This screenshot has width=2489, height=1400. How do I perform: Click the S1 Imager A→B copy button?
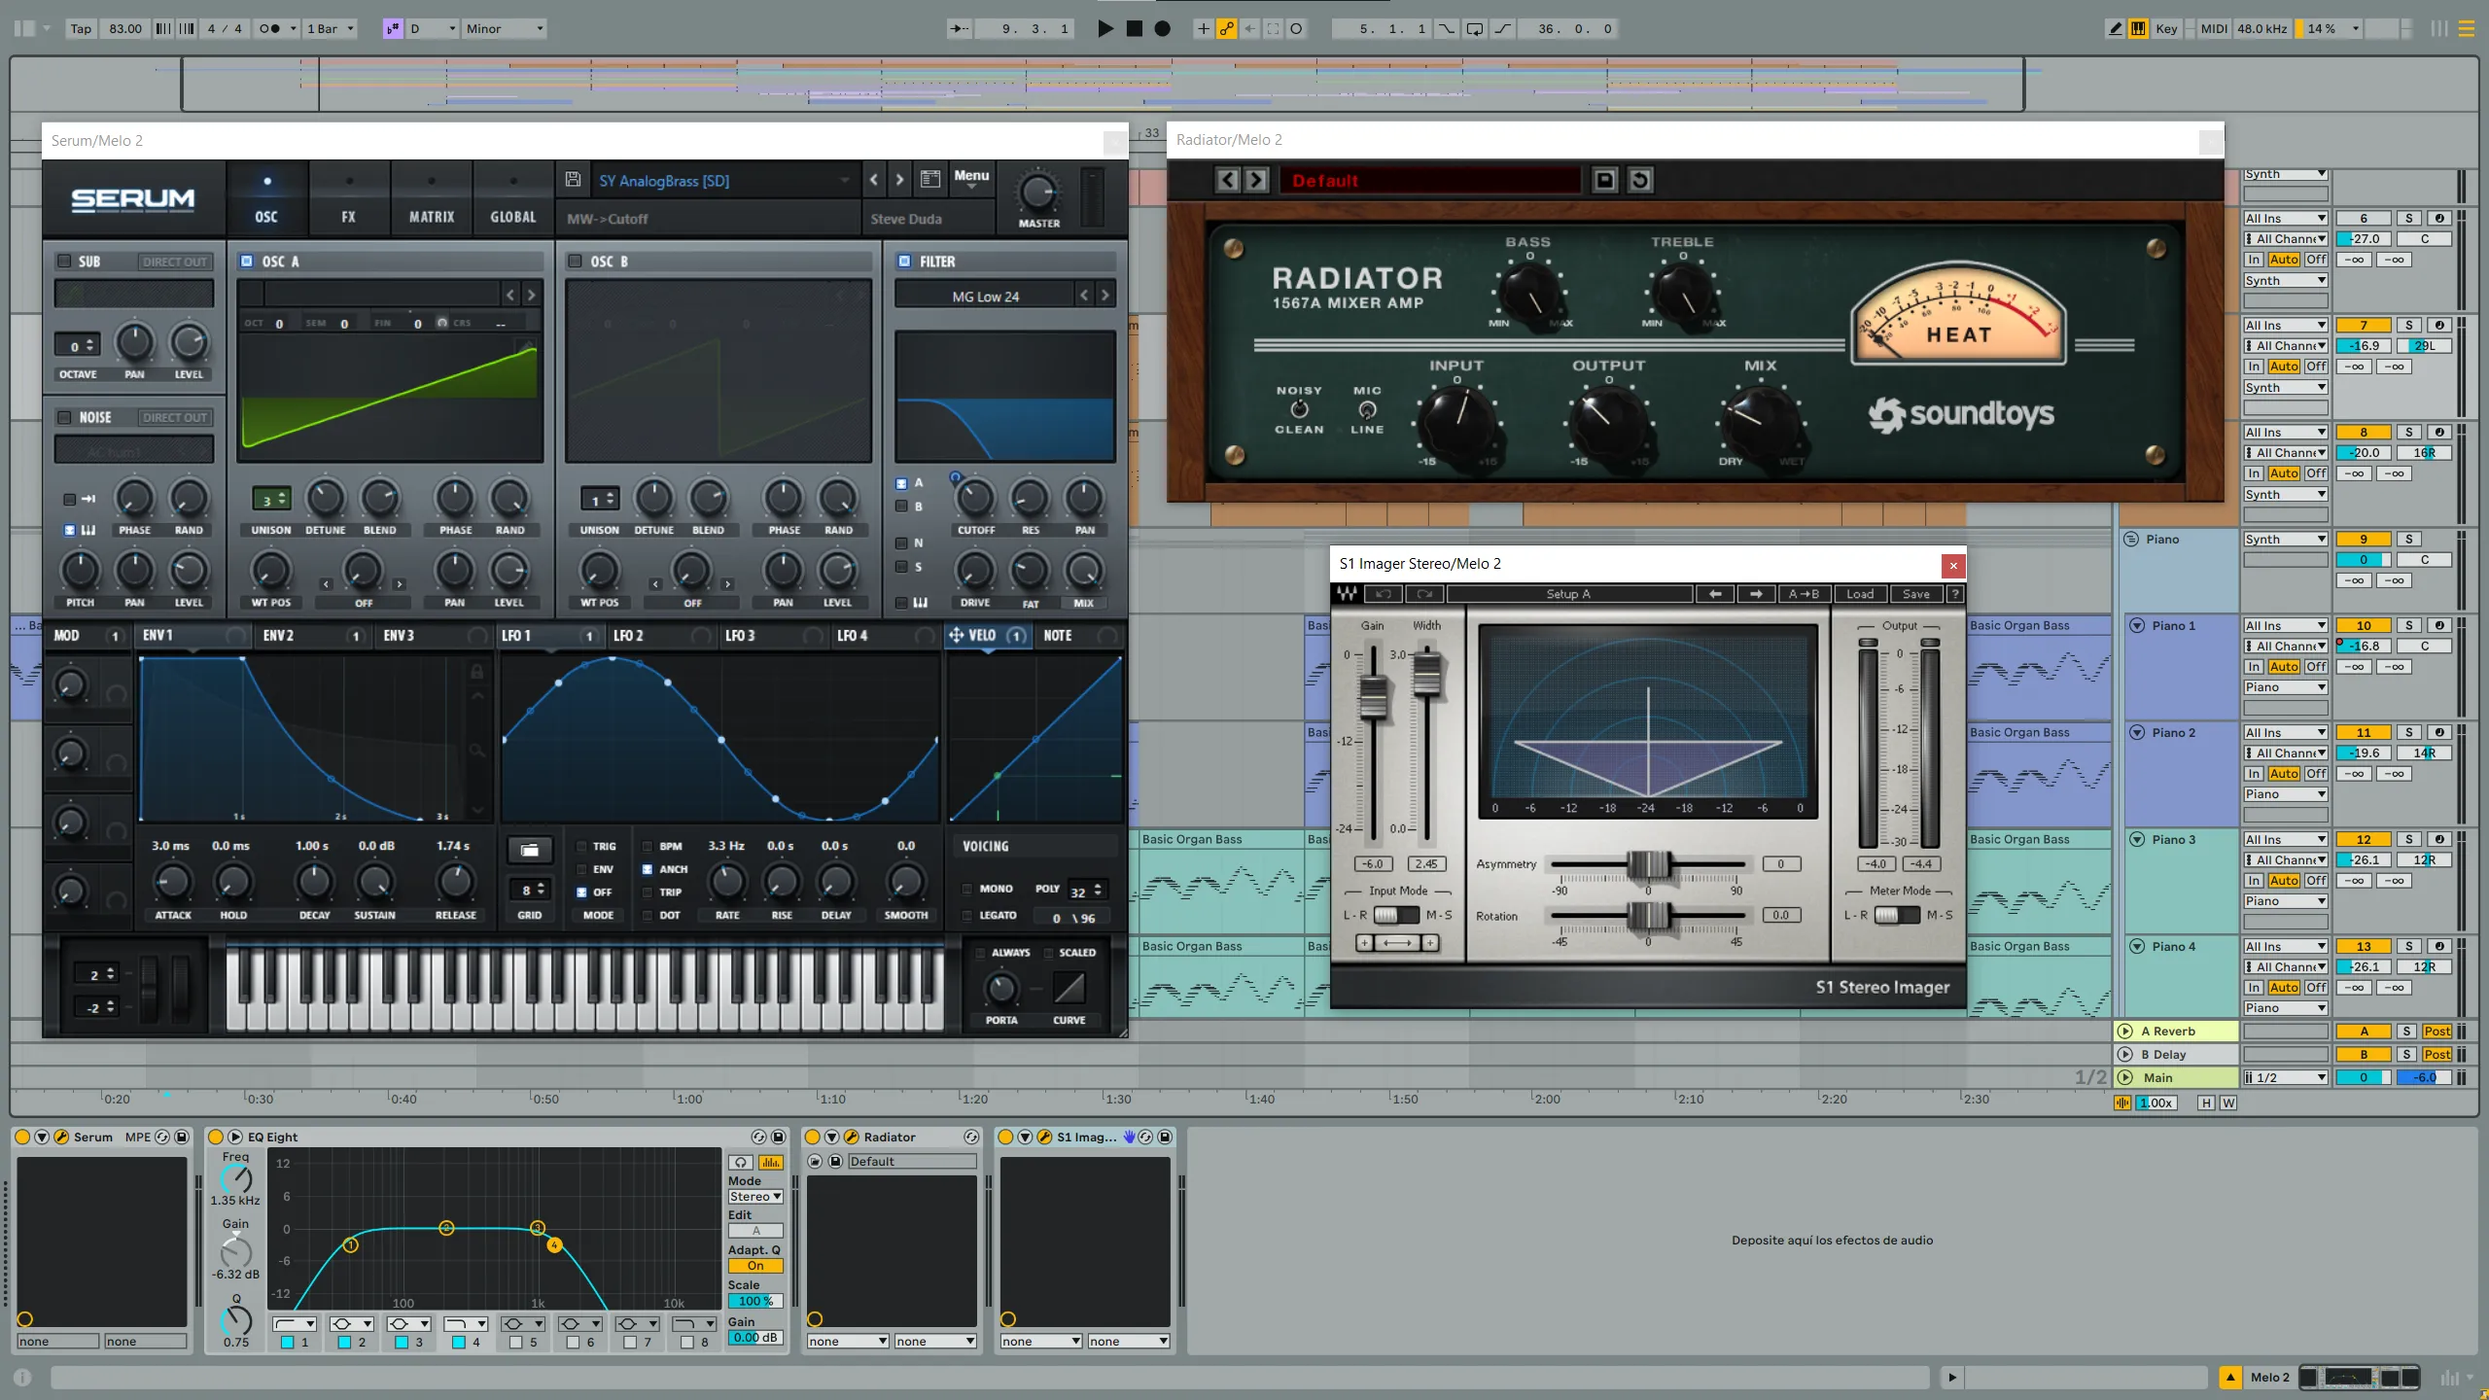(1804, 594)
